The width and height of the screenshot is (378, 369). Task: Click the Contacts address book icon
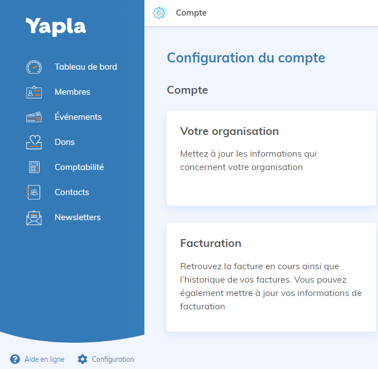[x=33, y=192]
